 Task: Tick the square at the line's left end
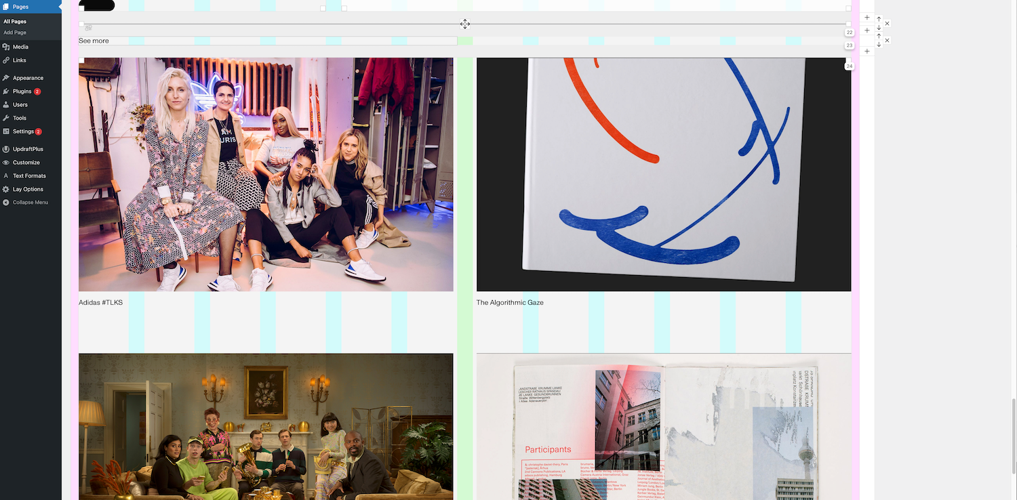tap(81, 24)
